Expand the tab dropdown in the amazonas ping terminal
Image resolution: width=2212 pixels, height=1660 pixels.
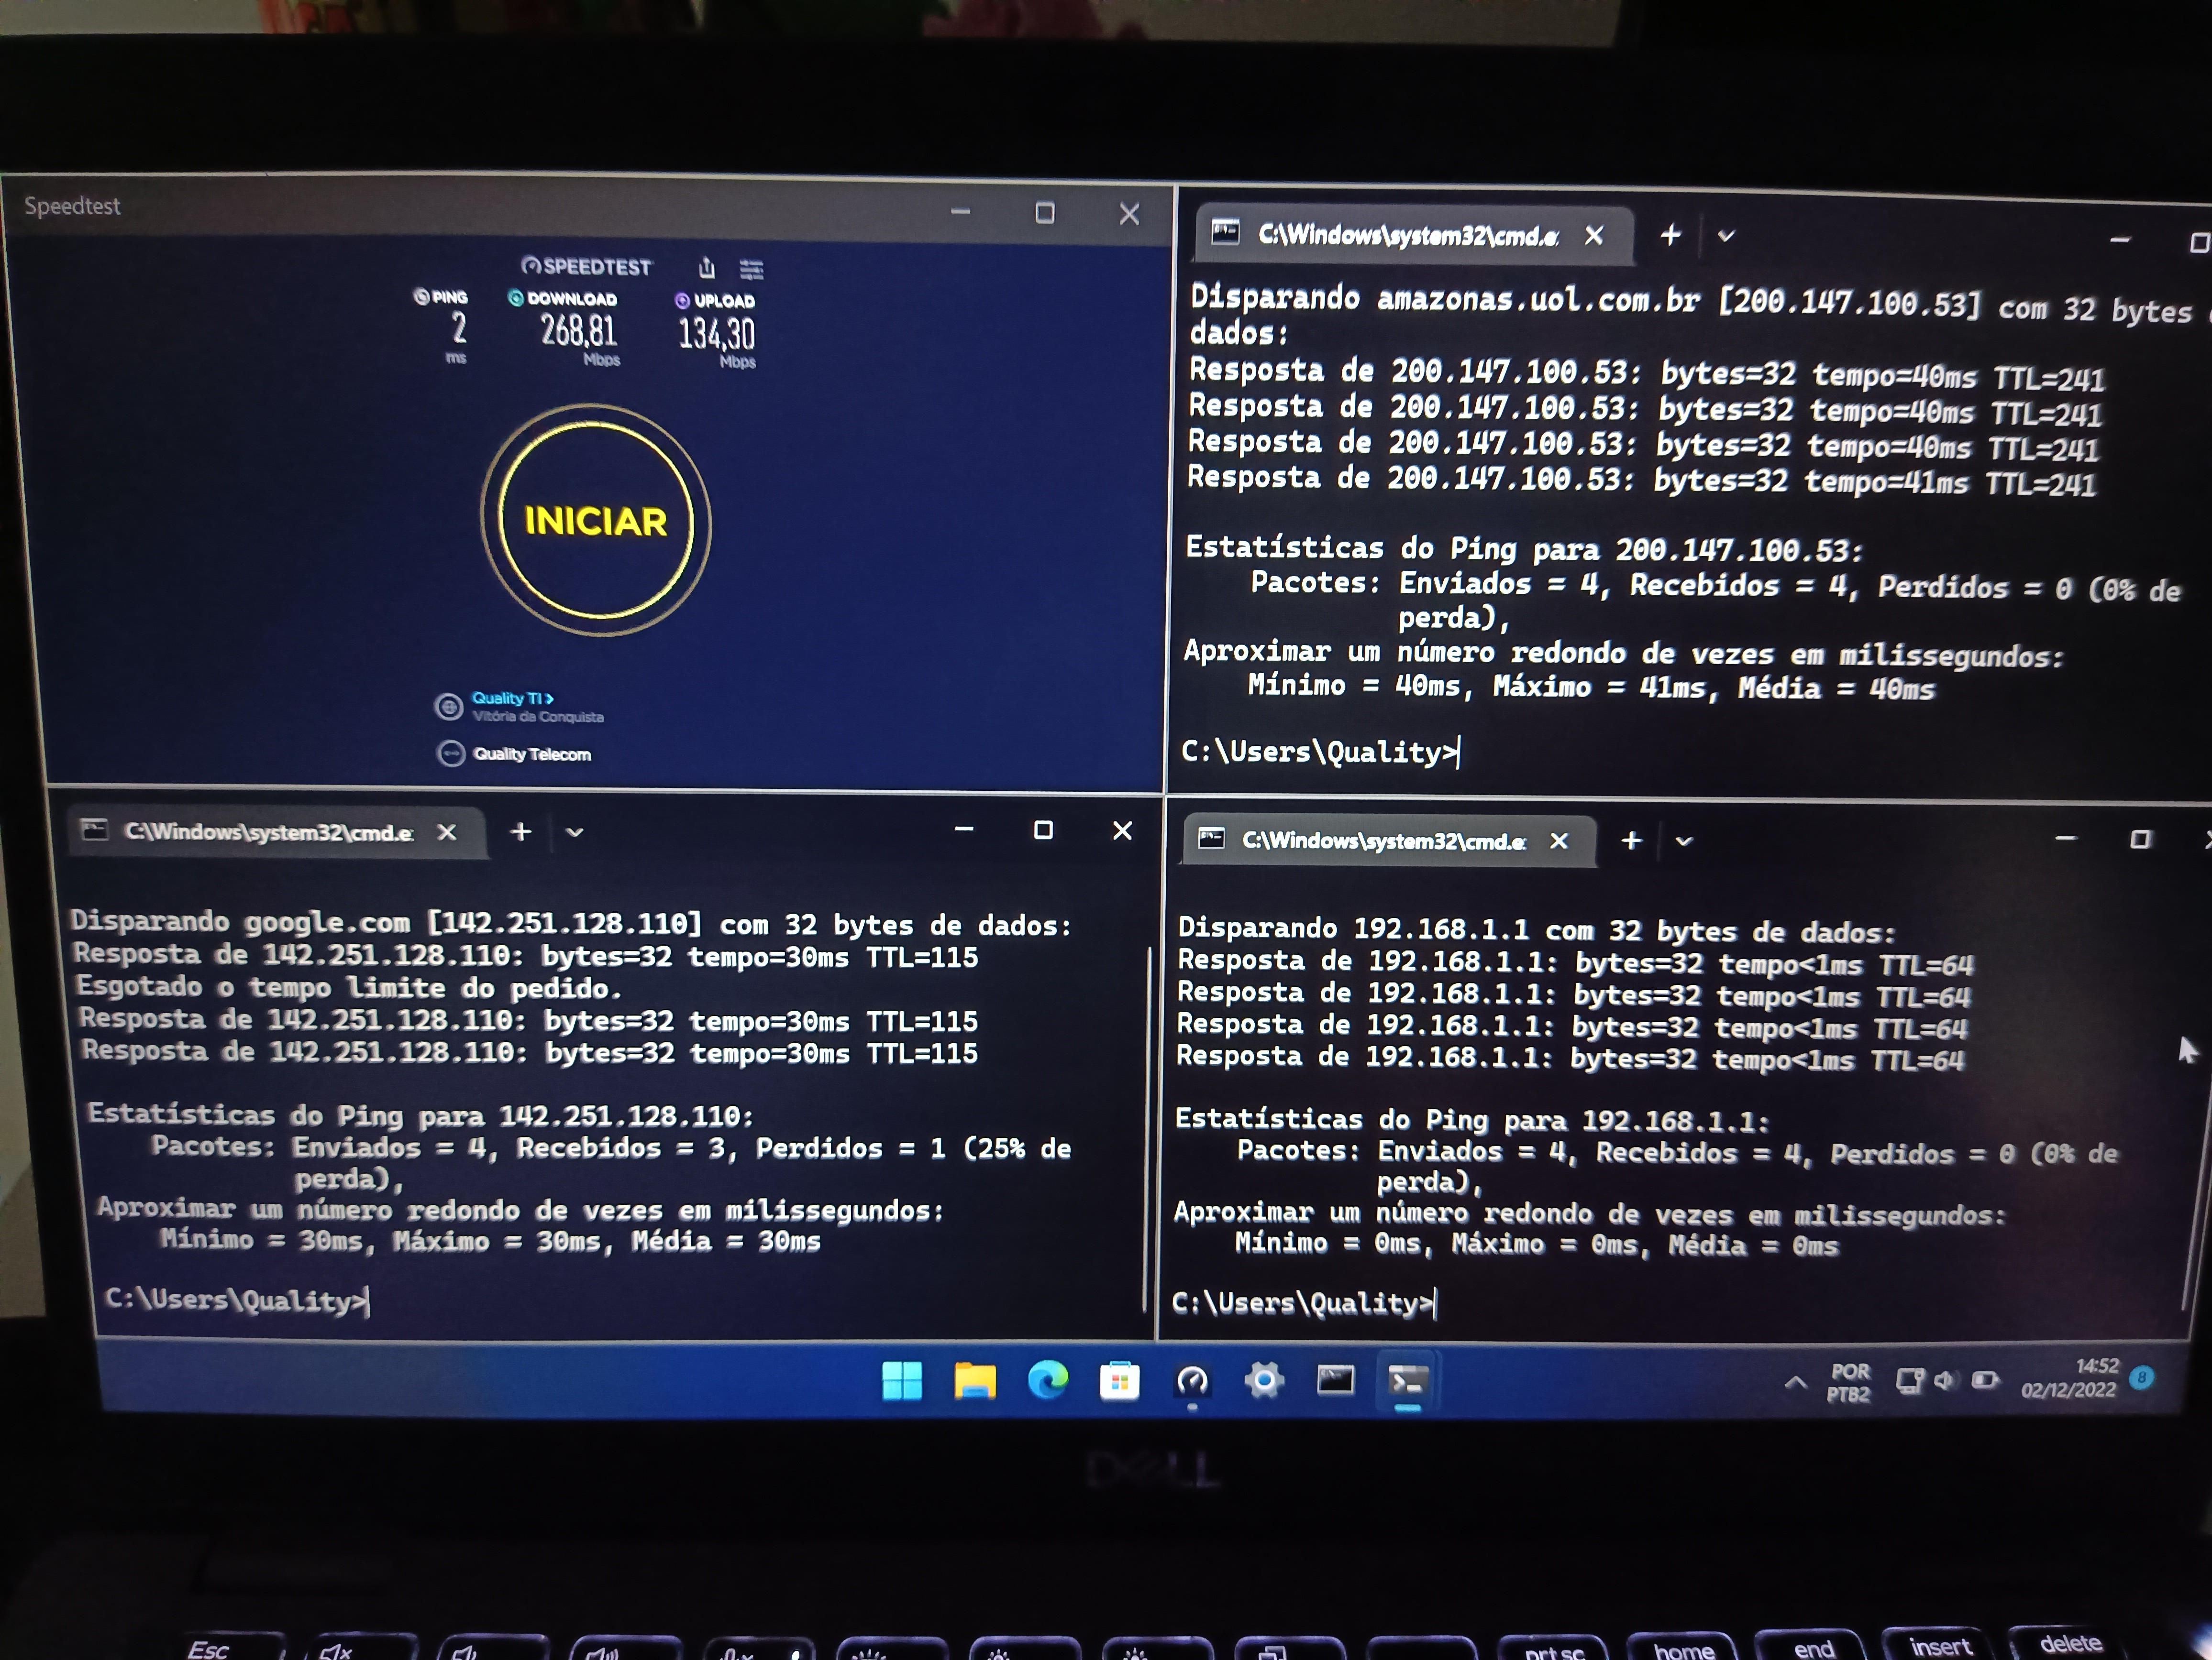click(x=1725, y=237)
